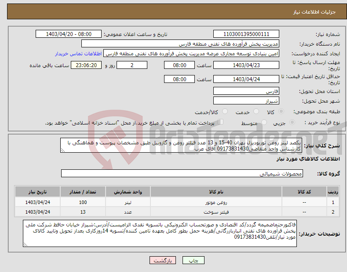Click the لیتر unit cell
Viewport: 347px width, 272px height.
click(x=128, y=202)
